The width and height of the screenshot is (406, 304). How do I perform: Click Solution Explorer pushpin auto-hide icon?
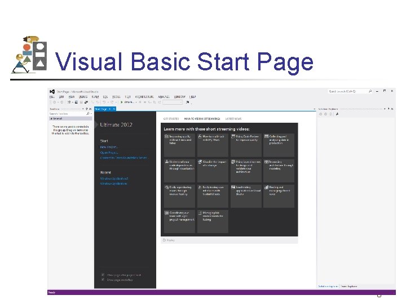[389, 109]
